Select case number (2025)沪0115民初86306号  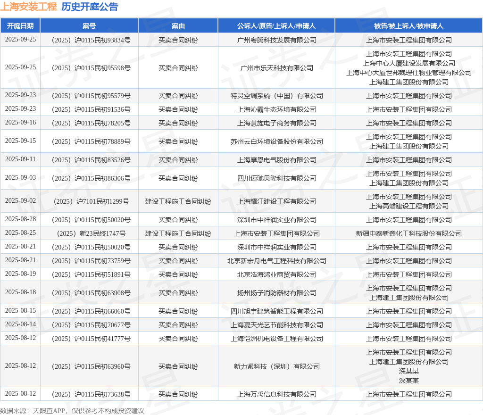pos(91,178)
